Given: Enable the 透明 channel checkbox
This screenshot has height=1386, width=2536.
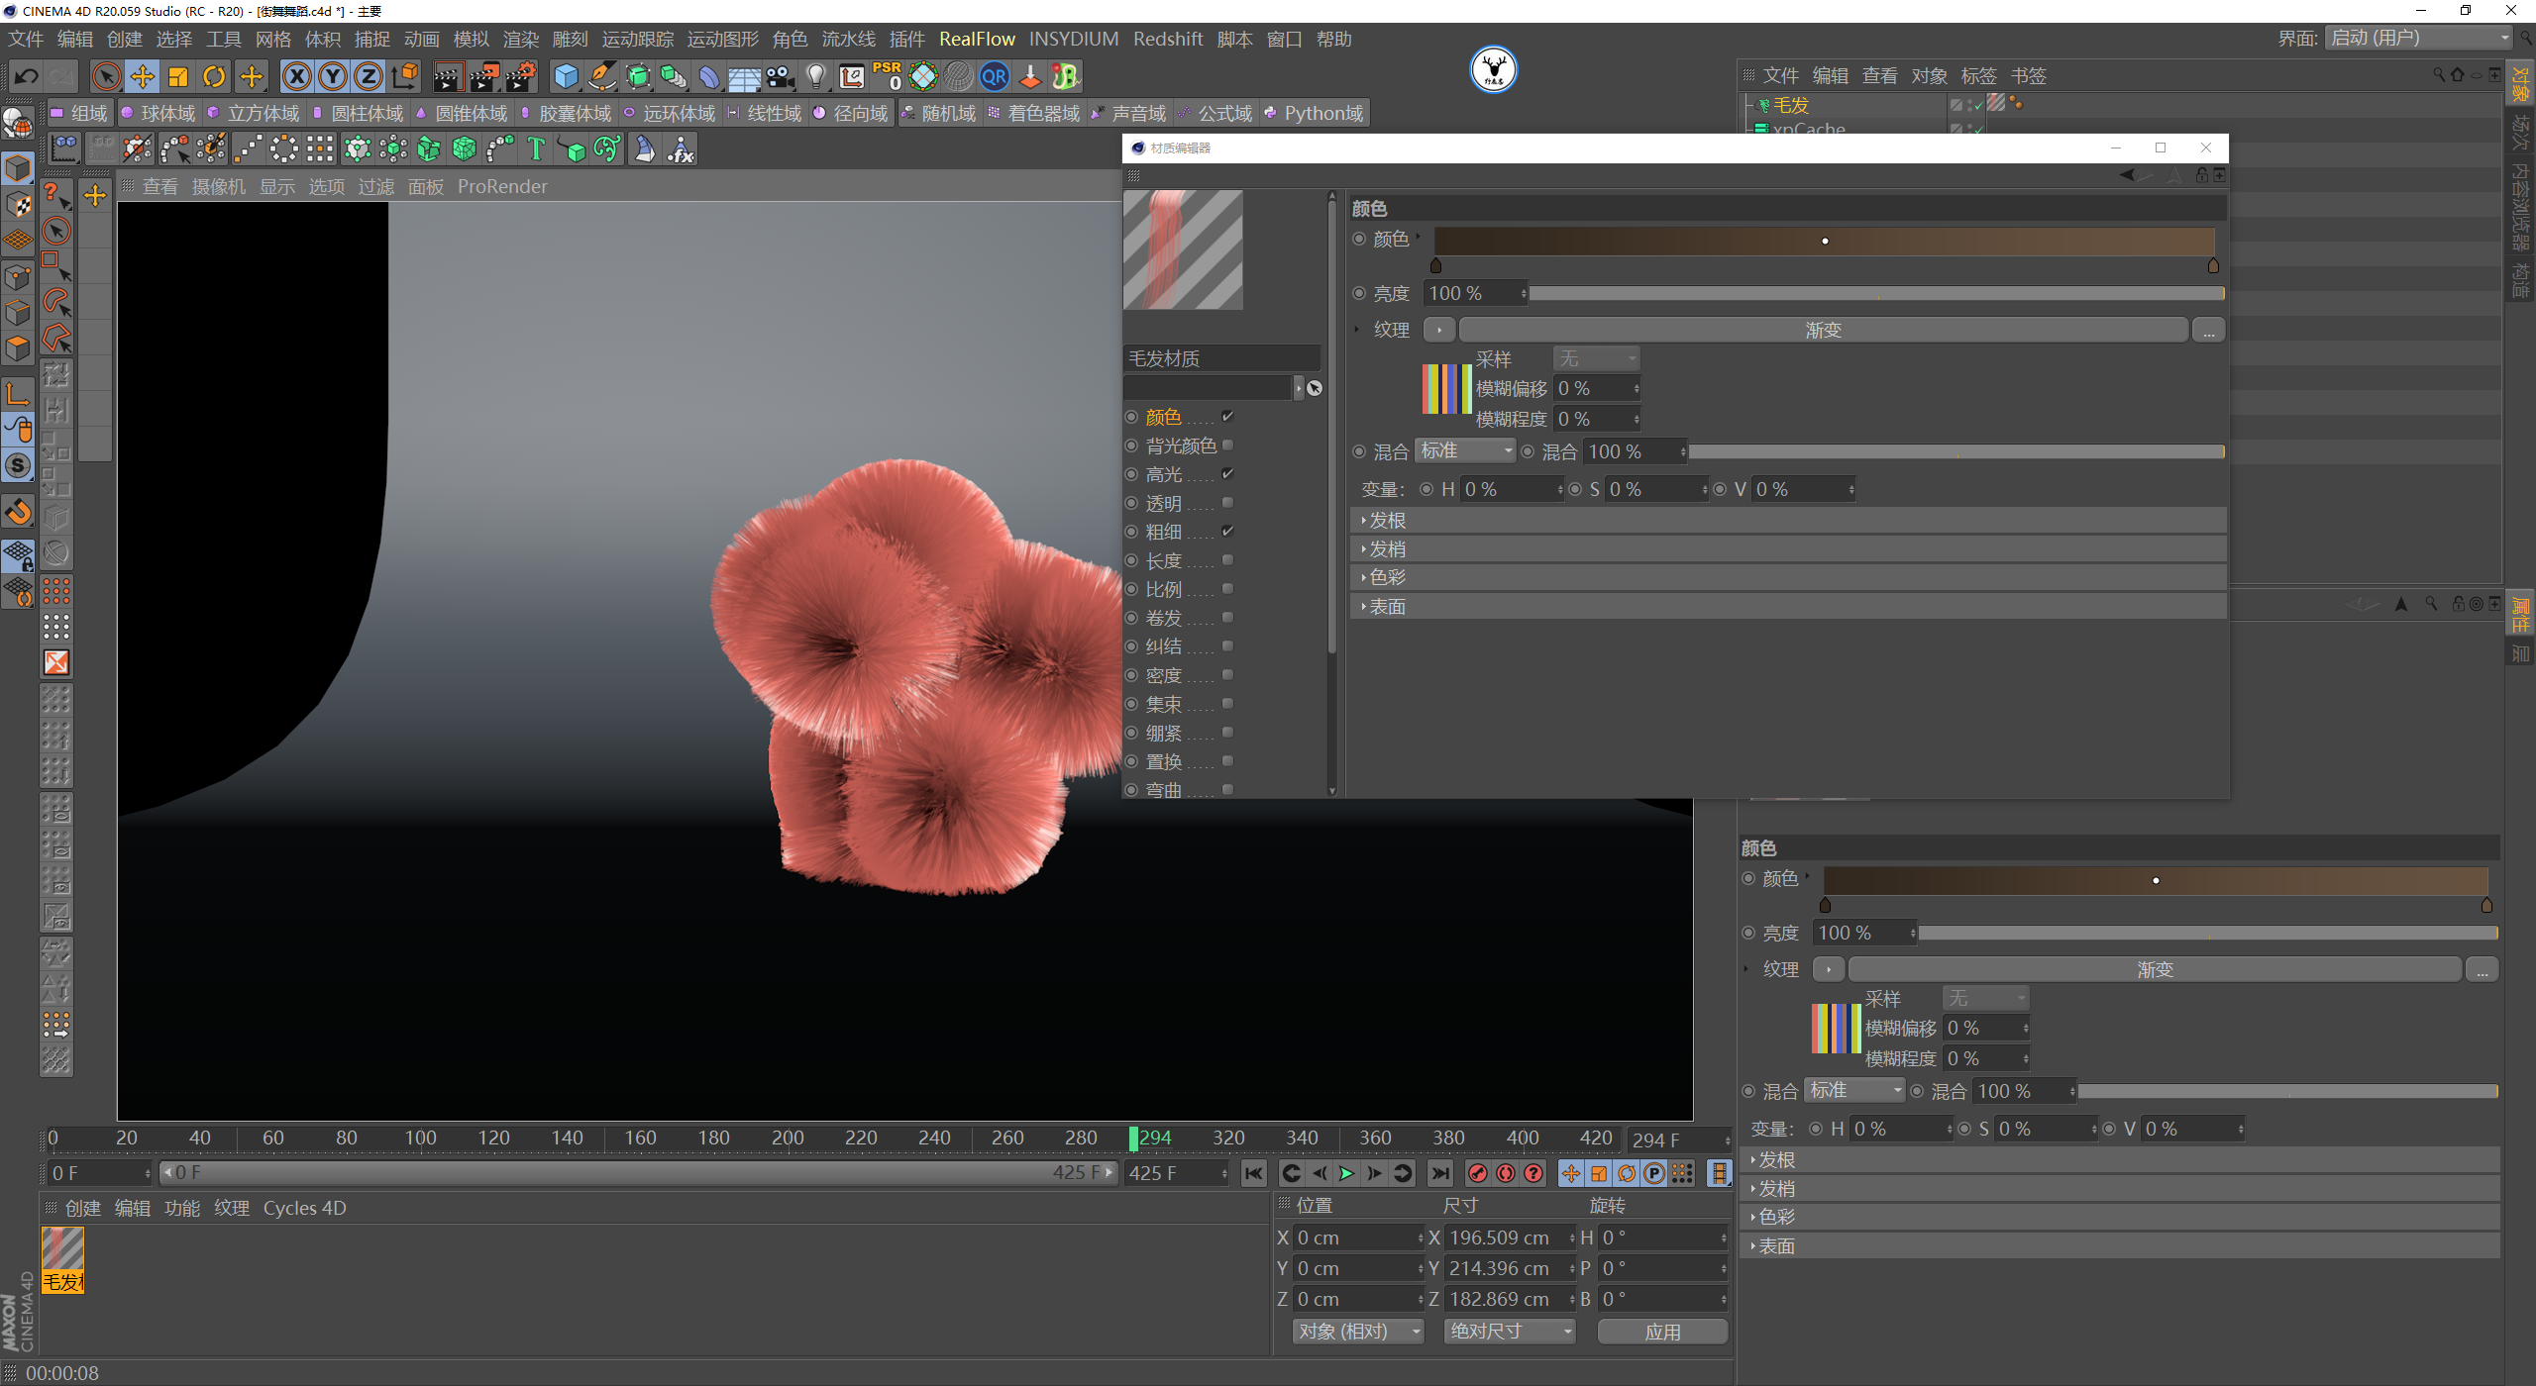Looking at the screenshot, I should click(x=1227, y=503).
